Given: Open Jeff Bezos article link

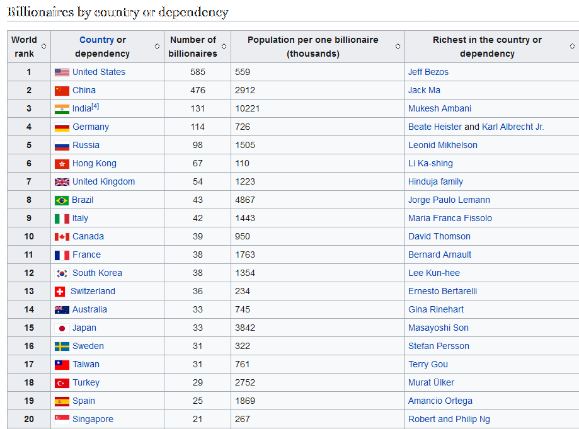Looking at the screenshot, I should (x=428, y=72).
